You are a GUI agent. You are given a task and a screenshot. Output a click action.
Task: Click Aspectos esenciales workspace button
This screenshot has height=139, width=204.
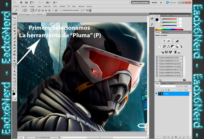140,3
